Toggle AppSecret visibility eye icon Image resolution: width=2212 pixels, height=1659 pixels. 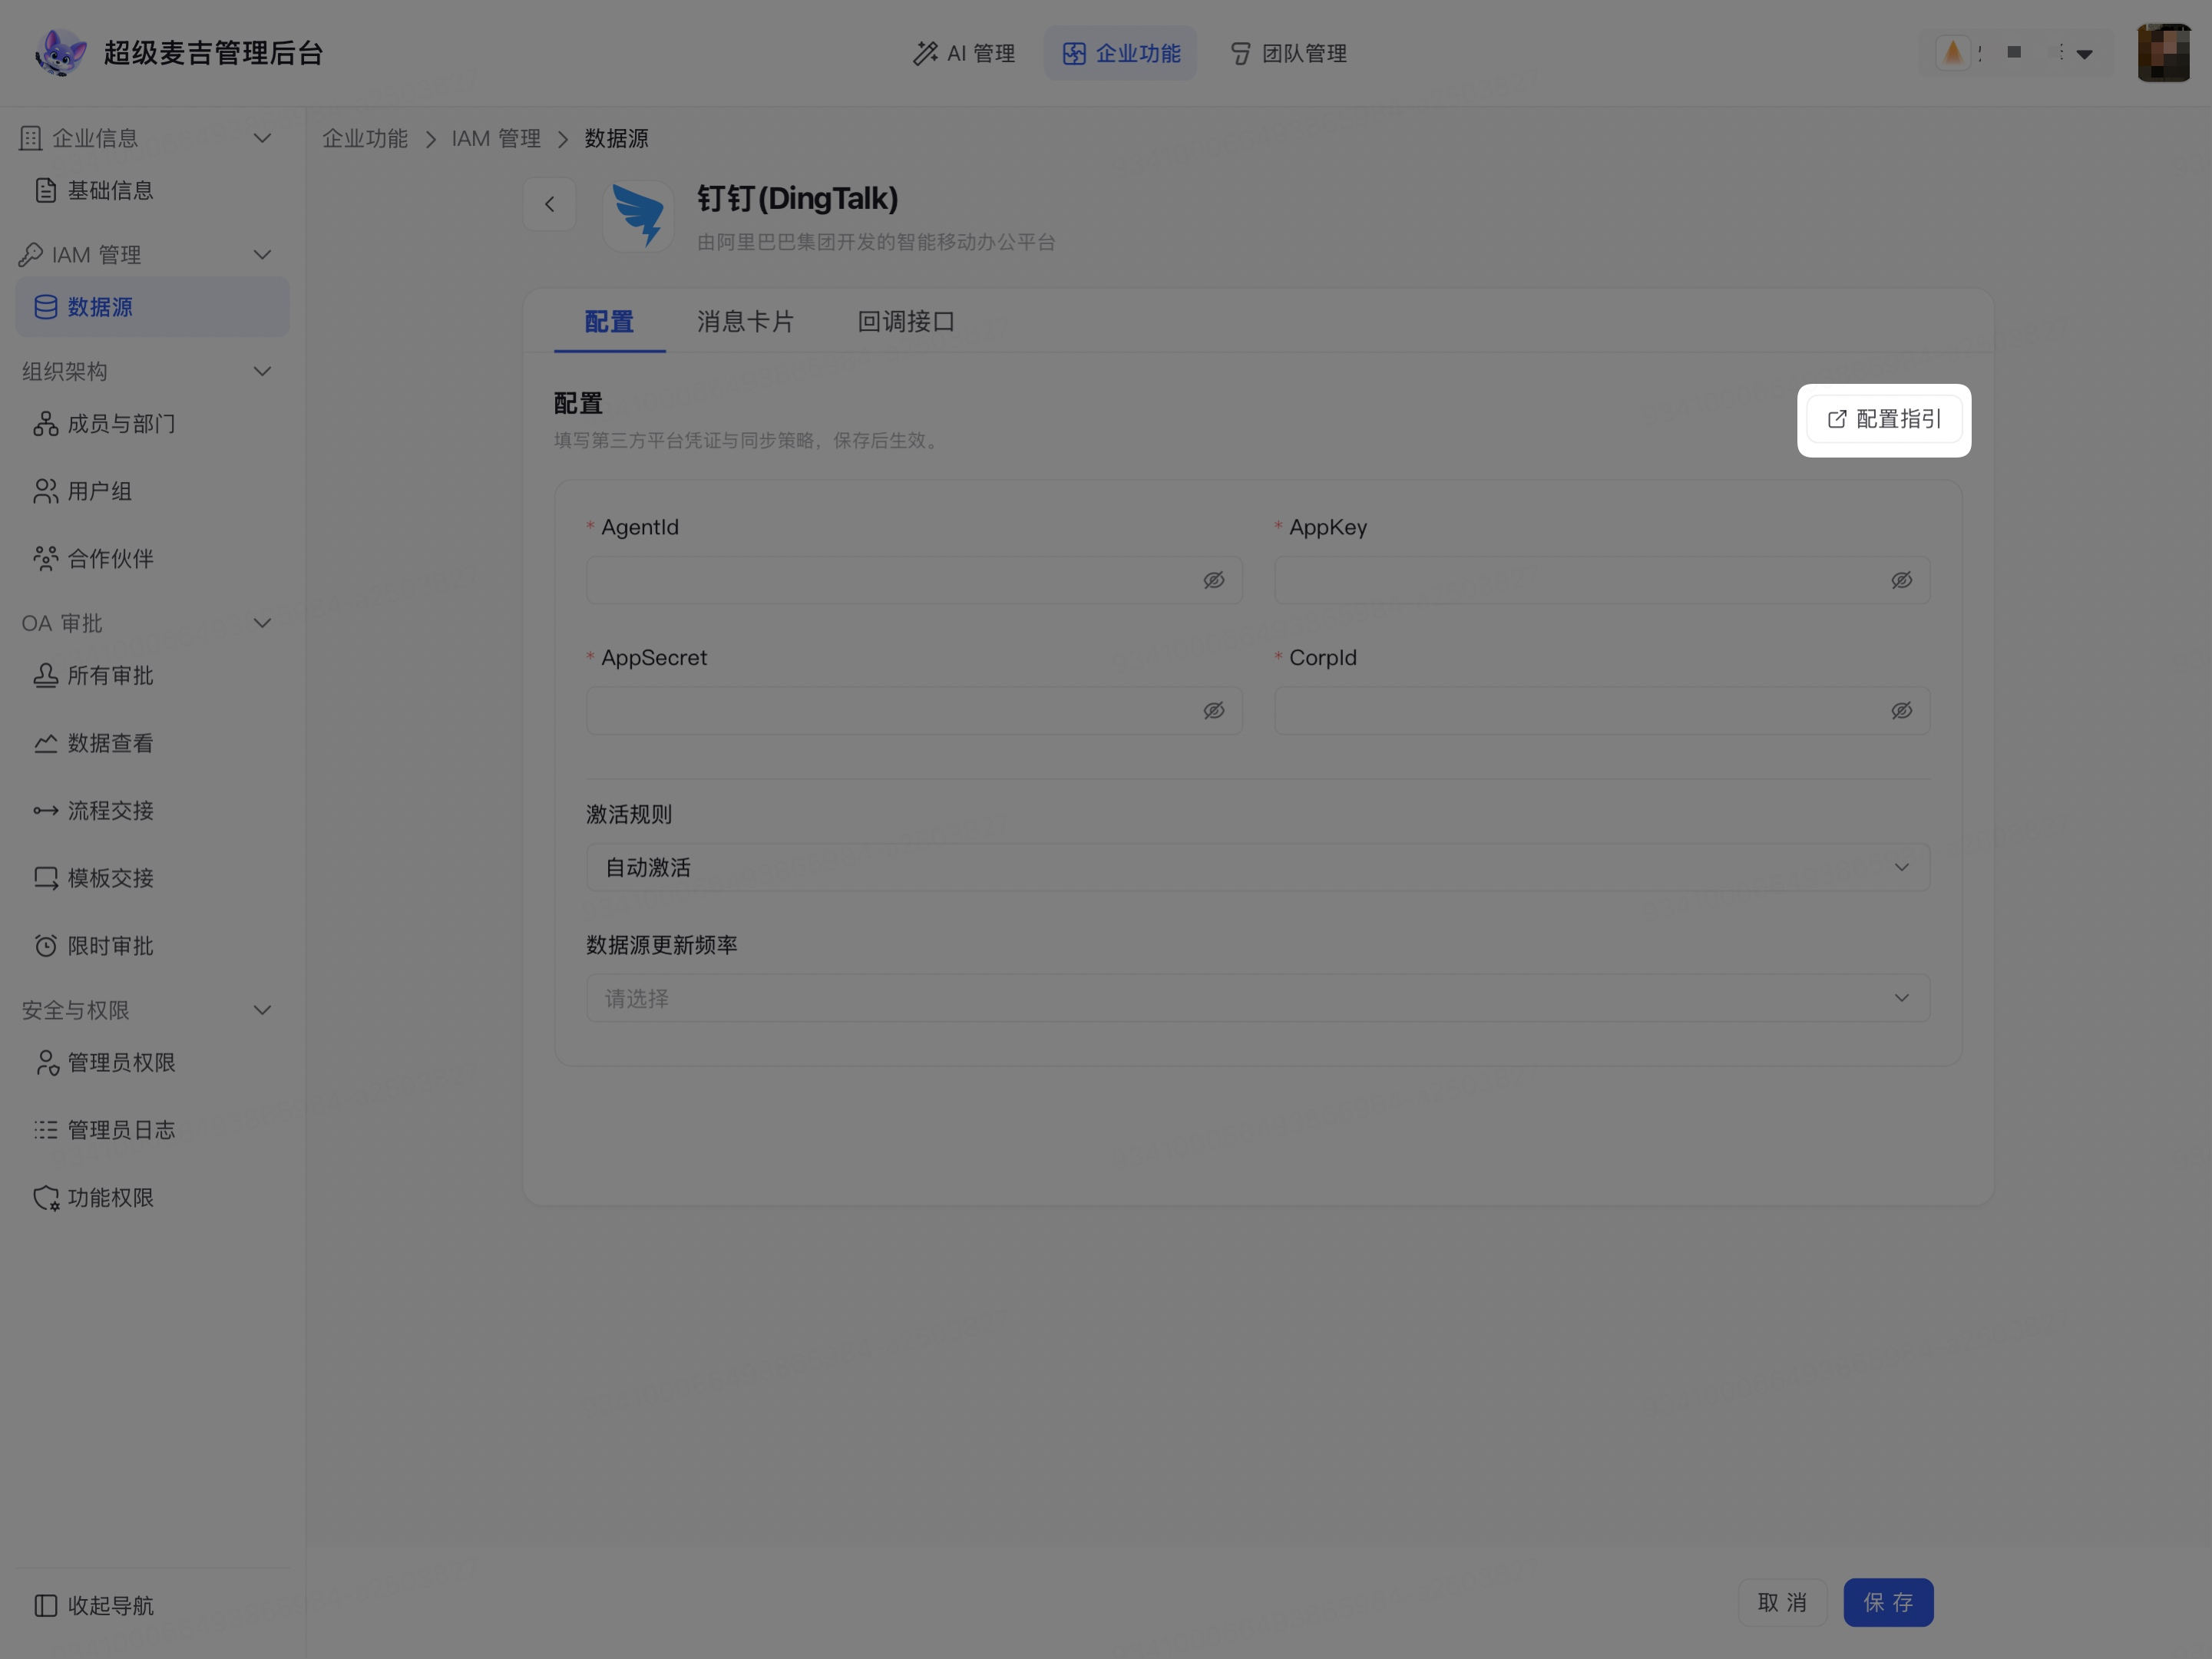(x=1214, y=710)
